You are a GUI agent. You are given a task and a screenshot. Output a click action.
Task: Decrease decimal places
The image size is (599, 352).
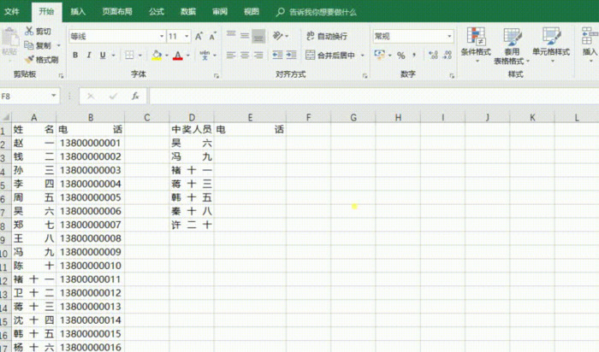coord(448,55)
